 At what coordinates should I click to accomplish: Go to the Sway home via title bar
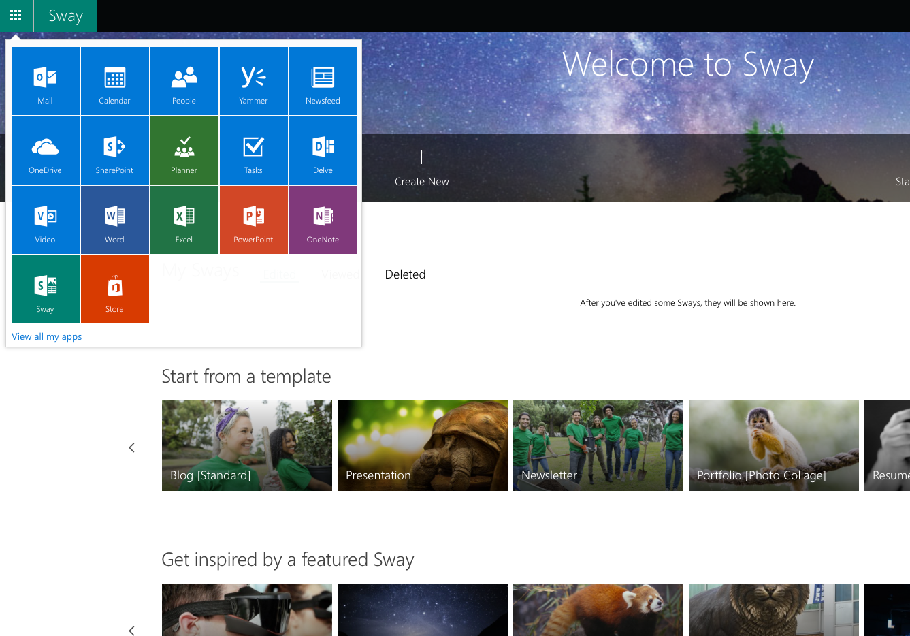65,15
